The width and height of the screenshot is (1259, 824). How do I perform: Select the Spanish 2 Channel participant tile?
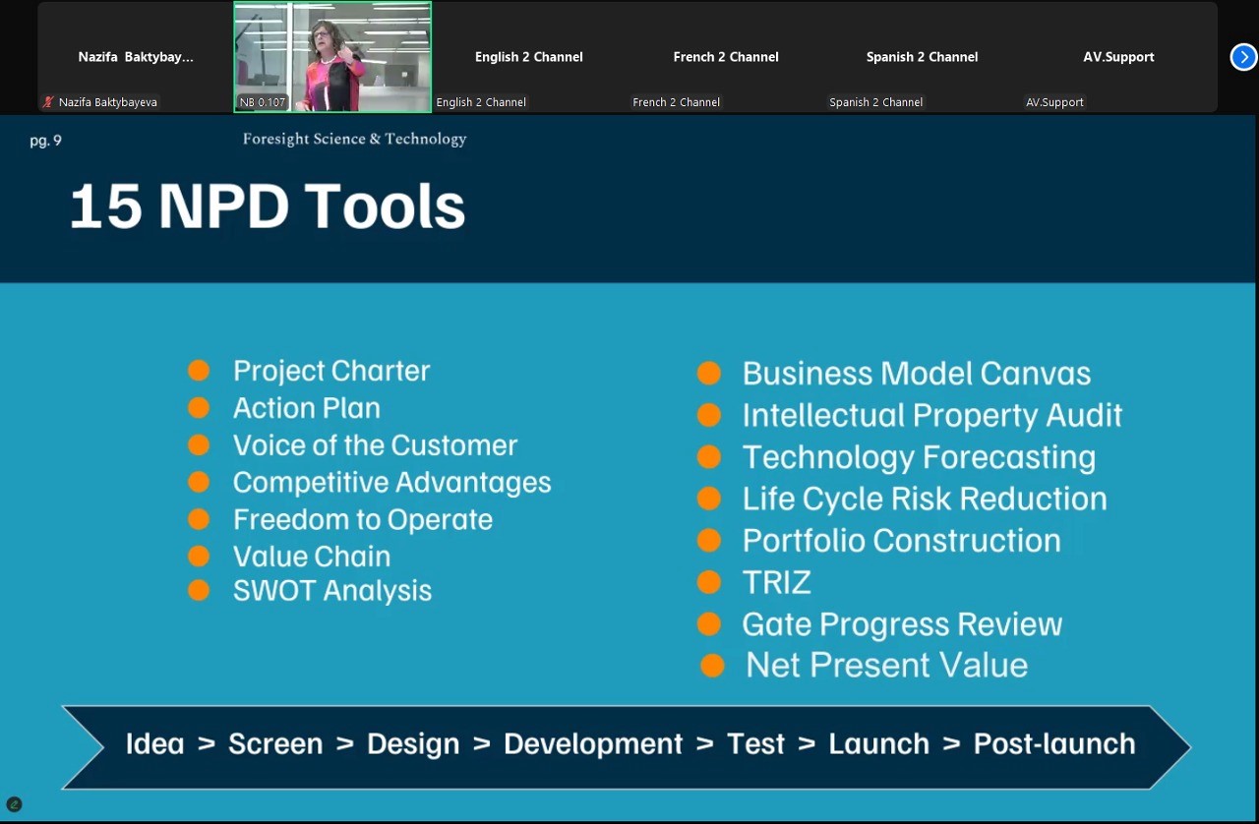click(x=923, y=57)
